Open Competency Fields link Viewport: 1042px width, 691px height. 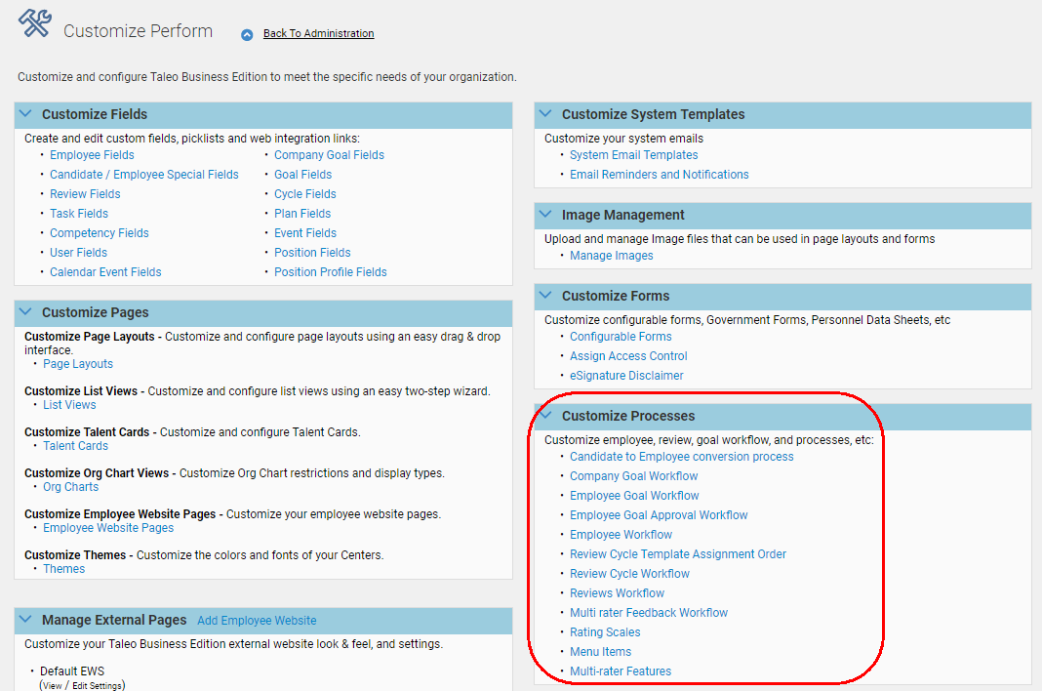point(99,232)
